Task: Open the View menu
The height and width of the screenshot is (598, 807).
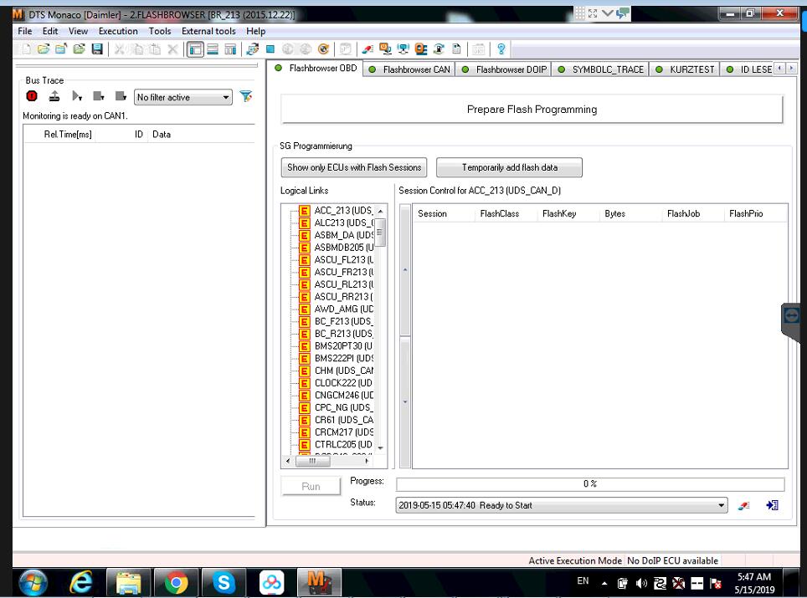Action: 78,31
